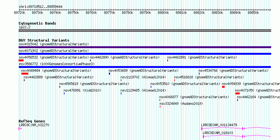Open the nsv4069484 variant label

click(56, 70)
